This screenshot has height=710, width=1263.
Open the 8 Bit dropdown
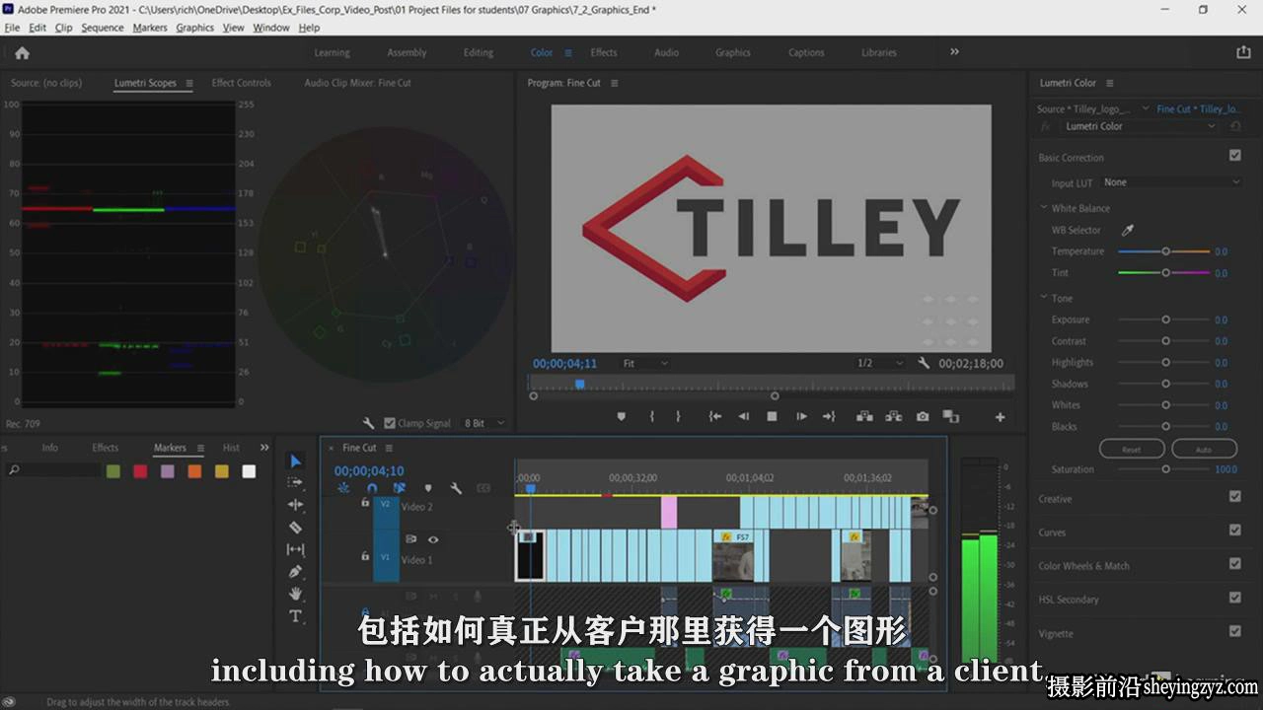484,423
